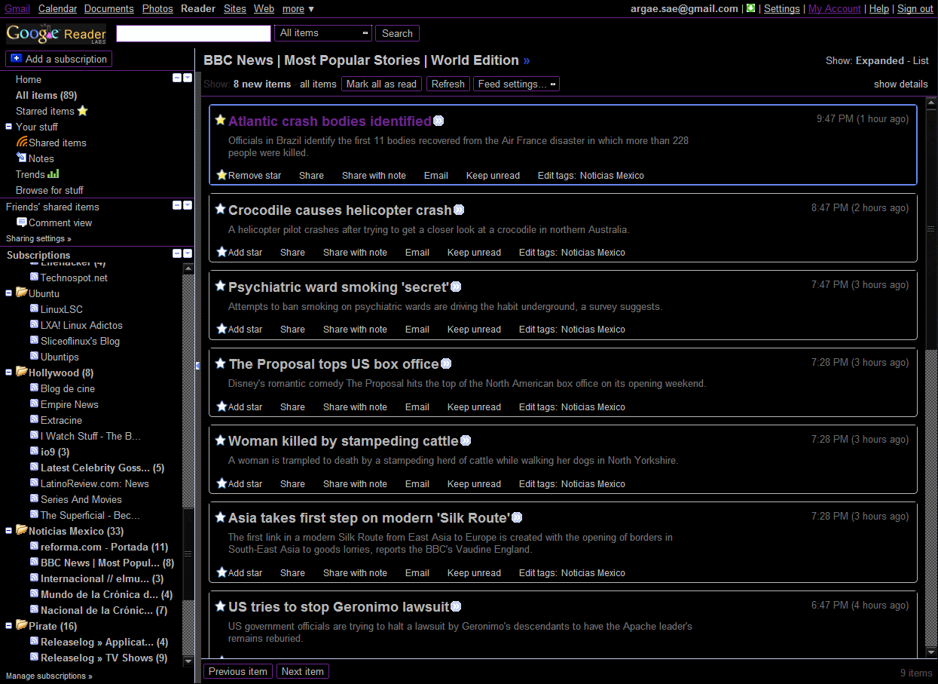Star US tries to stop Geronimo lawsuit
Viewport: 938px width, 684px height.
coord(221,606)
